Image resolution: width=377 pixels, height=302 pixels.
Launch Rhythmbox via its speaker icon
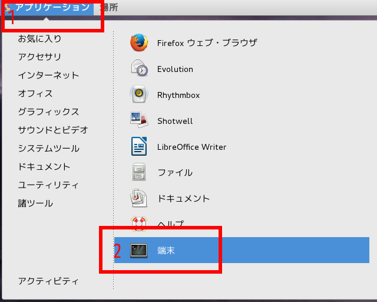pos(138,94)
